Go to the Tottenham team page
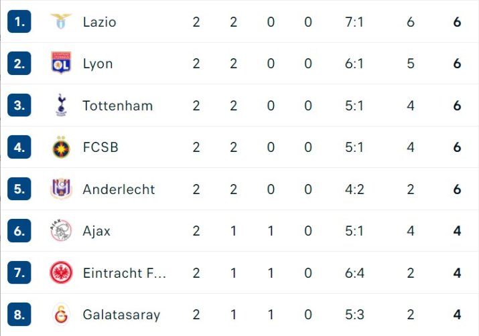Viewport: 479px width, 336px height. coord(118,106)
